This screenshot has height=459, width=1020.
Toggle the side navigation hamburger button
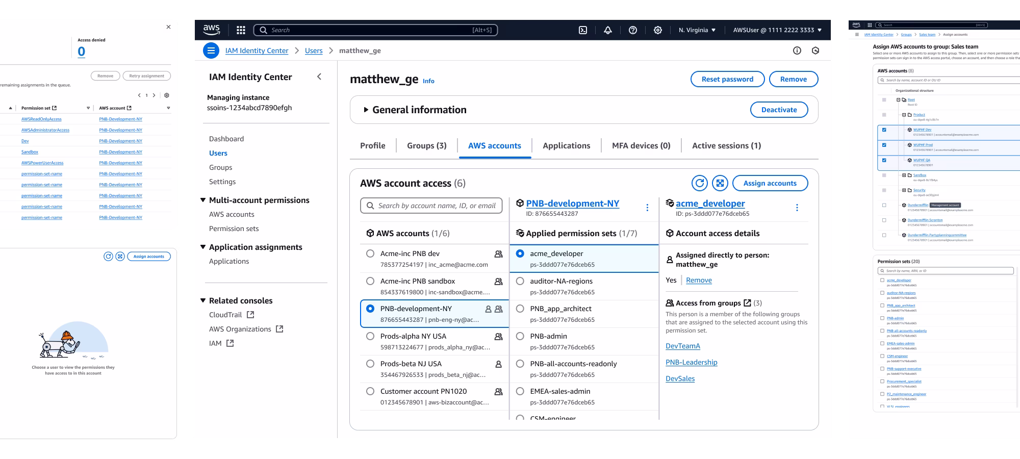point(211,50)
